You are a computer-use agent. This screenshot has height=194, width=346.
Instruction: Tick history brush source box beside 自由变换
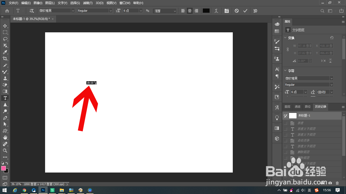(285, 140)
